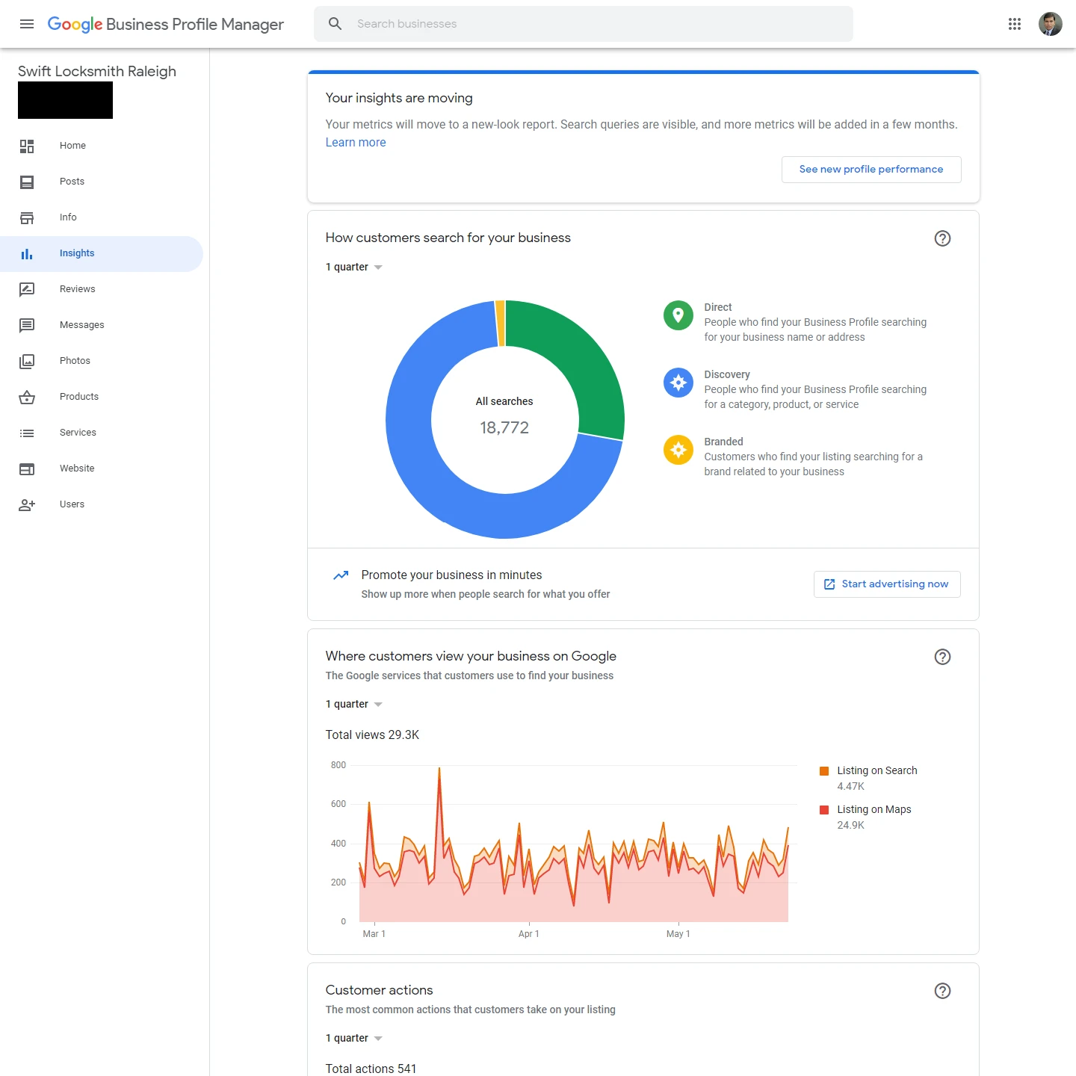
Task: Click the Promote your business in minutes heading
Action: point(451,575)
